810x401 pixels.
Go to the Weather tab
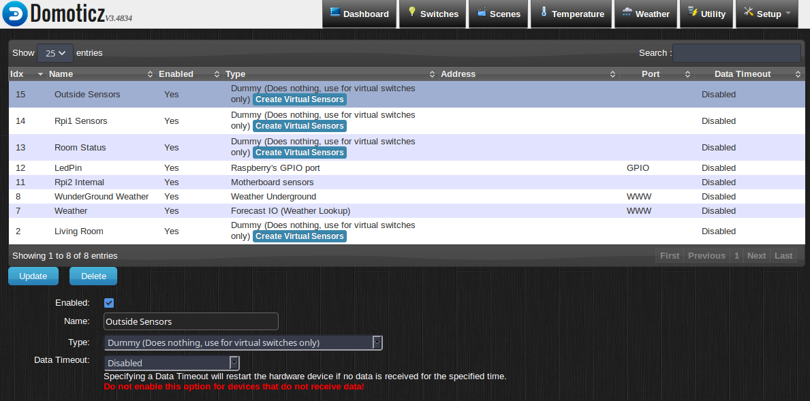[645, 14]
